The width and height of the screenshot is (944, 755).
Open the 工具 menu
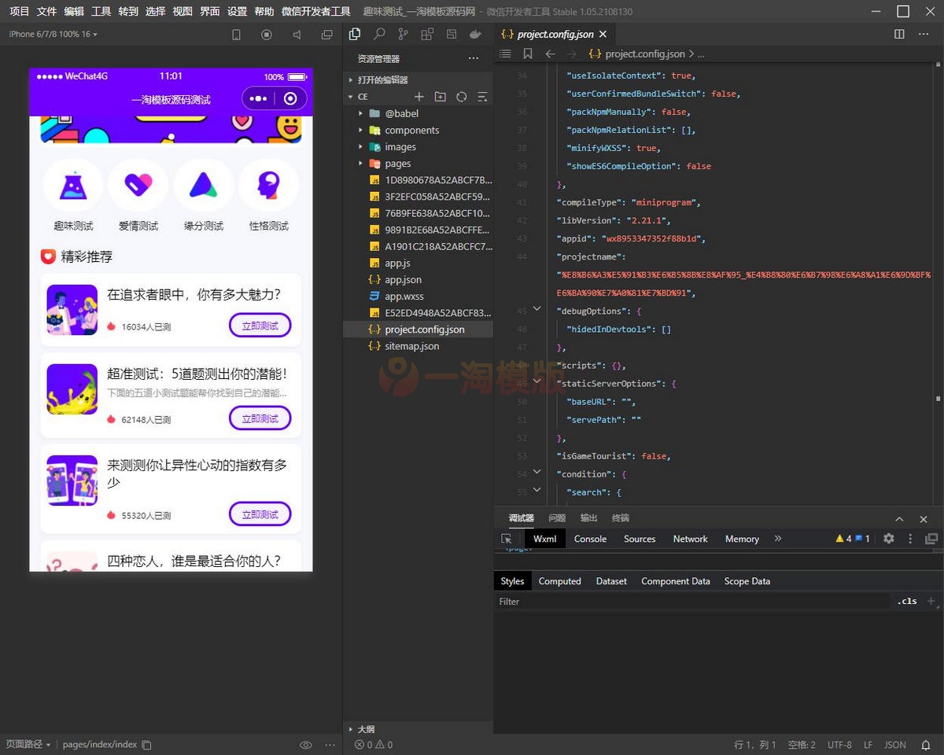(101, 12)
